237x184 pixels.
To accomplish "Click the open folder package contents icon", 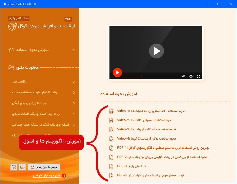I will point(11,68).
